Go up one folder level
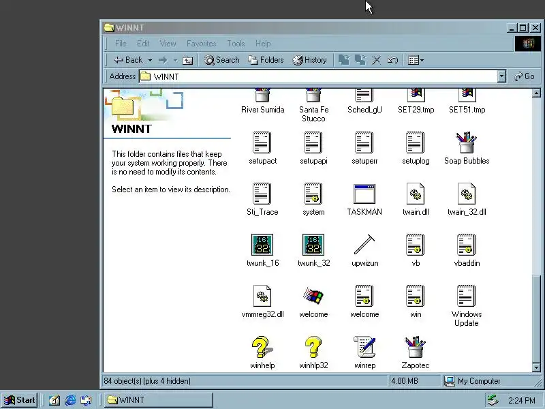This screenshot has height=409, width=545. click(x=188, y=60)
